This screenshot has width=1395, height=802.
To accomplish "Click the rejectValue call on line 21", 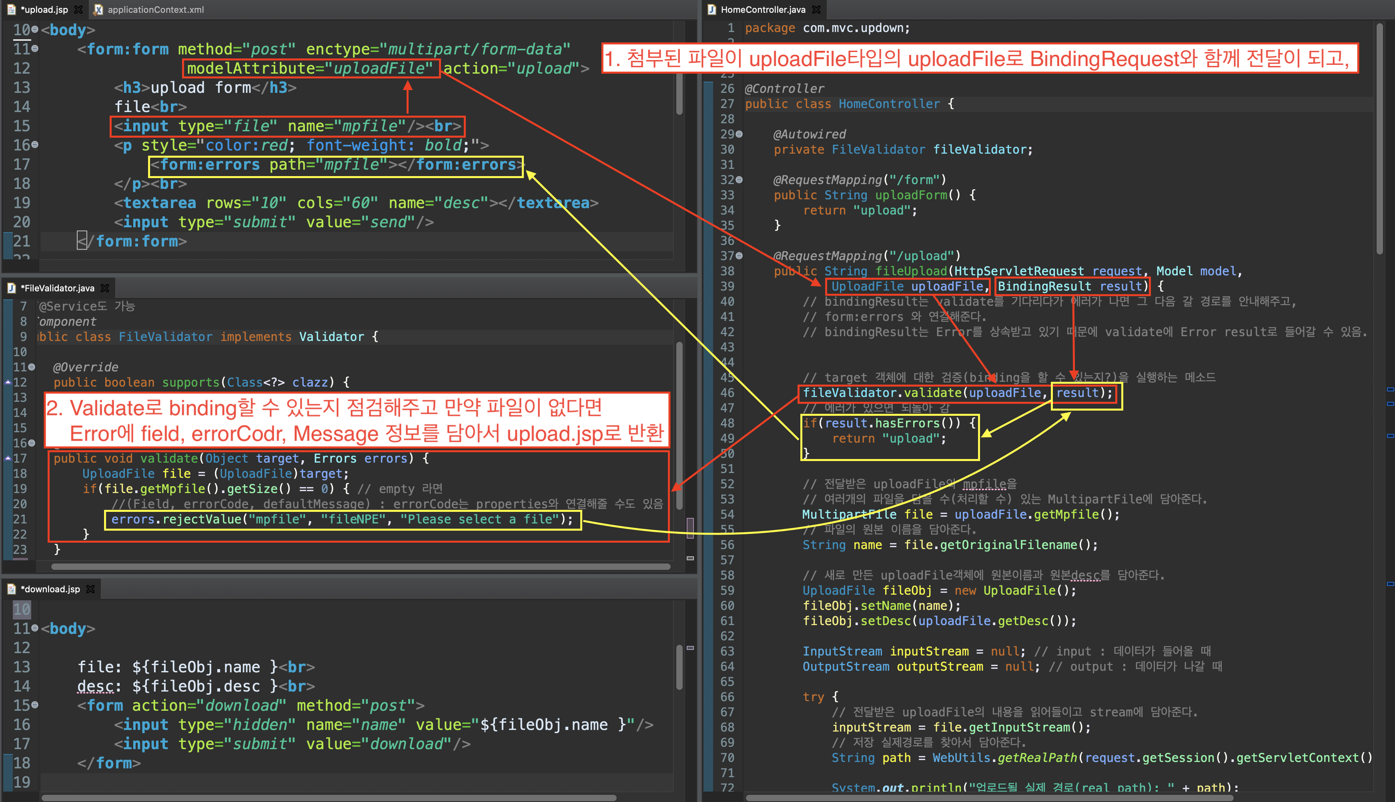I will click(202, 519).
